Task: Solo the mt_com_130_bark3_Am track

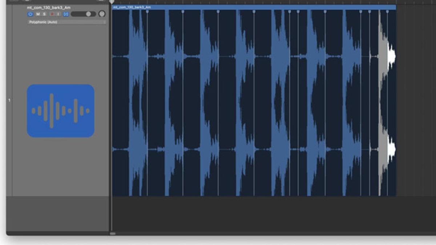Action: (x=44, y=14)
